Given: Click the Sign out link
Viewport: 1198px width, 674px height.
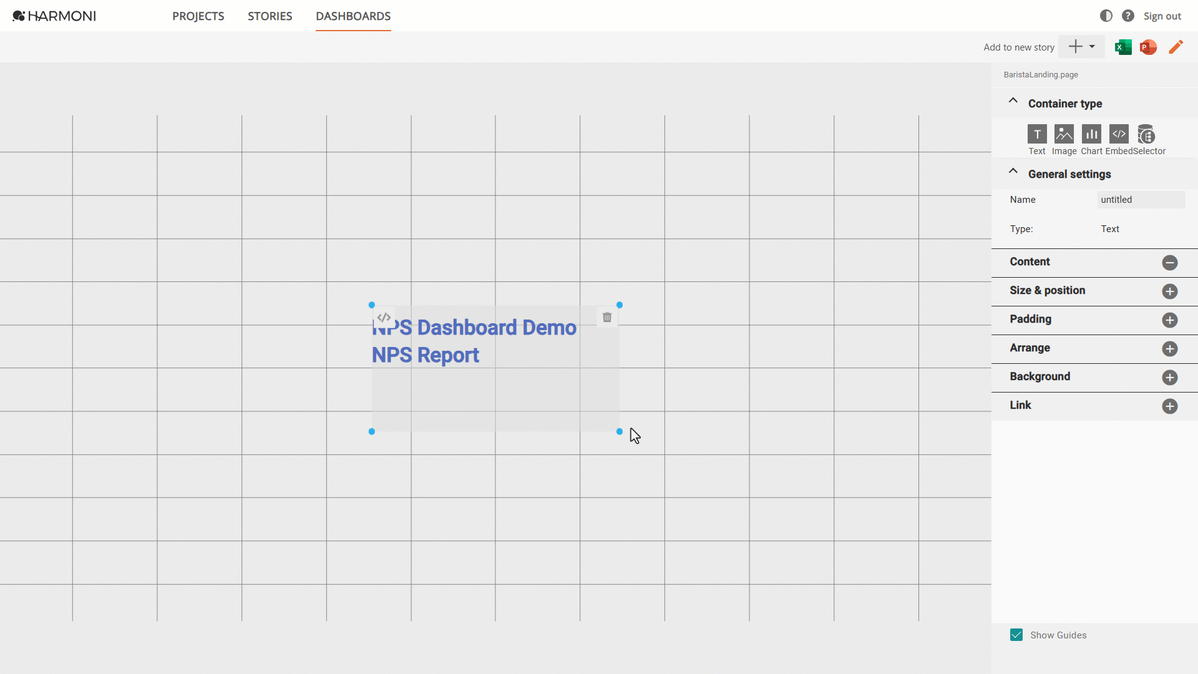Looking at the screenshot, I should 1162,16.
